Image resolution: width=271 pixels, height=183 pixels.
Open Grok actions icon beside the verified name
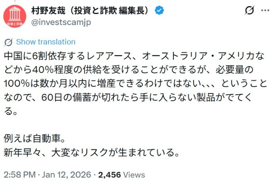point(249,11)
